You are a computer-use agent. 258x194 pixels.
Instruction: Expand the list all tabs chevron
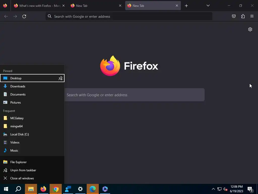coord(208,6)
